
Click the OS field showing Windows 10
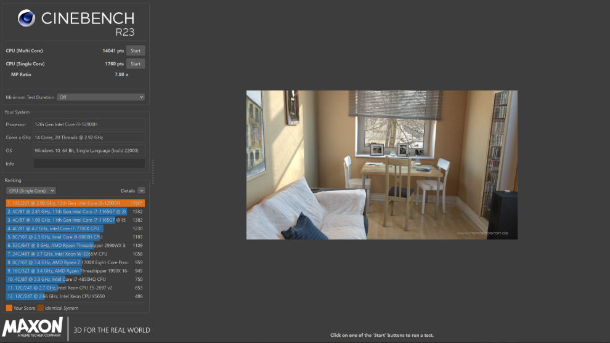89,150
